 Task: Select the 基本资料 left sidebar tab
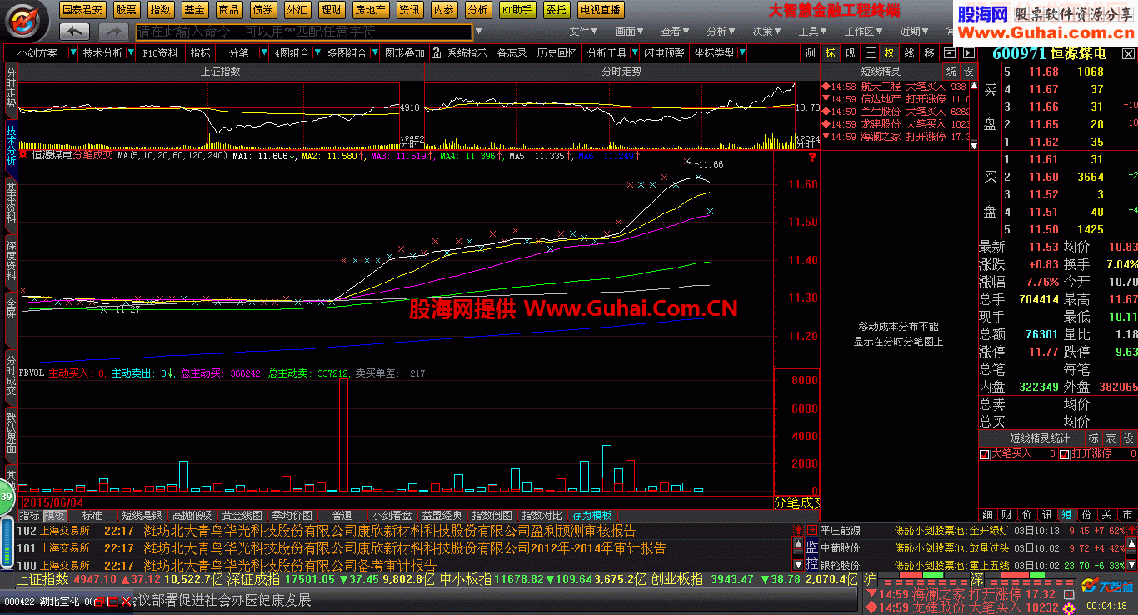click(11, 205)
